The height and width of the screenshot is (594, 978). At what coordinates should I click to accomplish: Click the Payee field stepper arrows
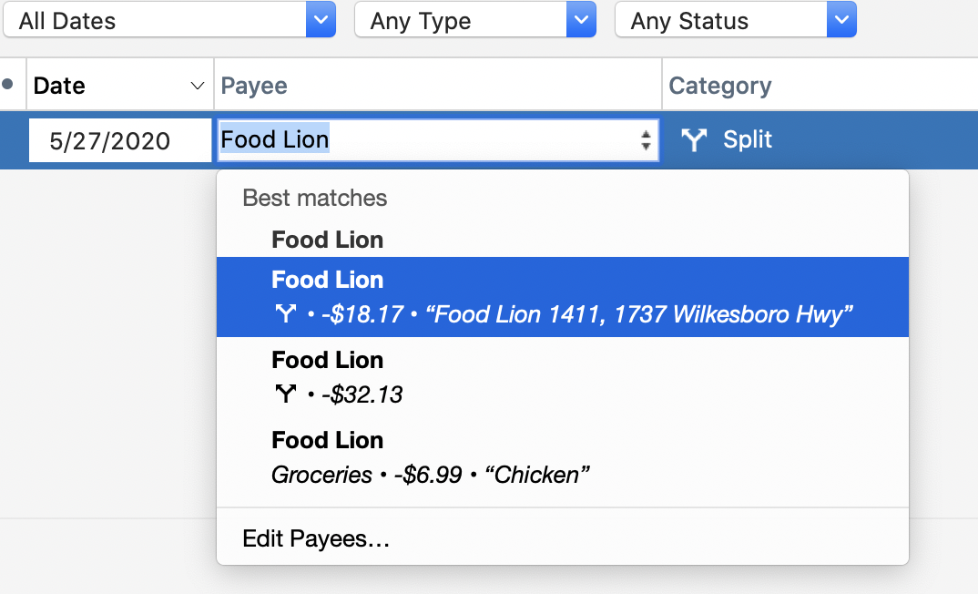(x=646, y=139)
